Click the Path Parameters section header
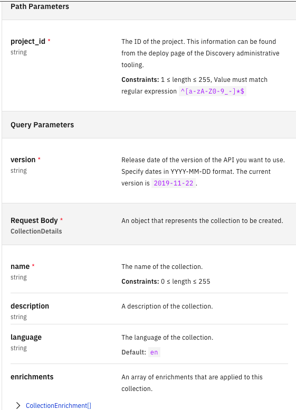This screenshot has height=410, width=296. tap(40, 6)
